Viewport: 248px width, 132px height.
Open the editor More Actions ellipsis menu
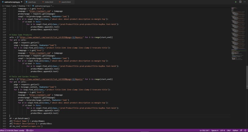245,2
